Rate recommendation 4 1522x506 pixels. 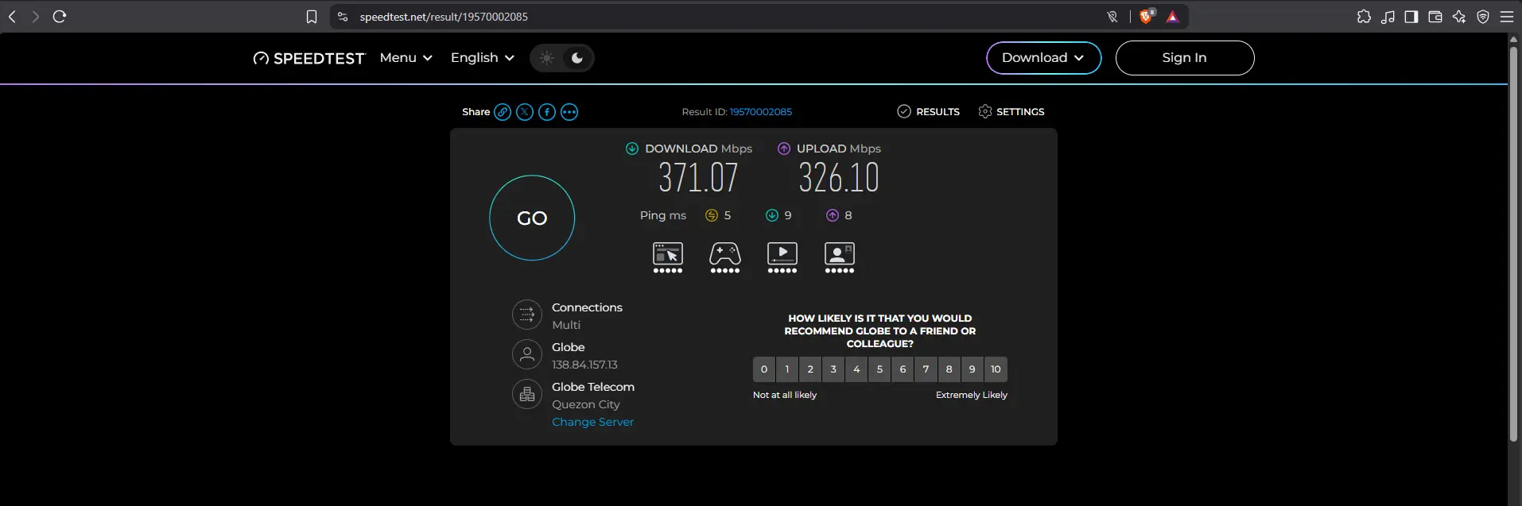pyautogui.click(x=856, y=369)
